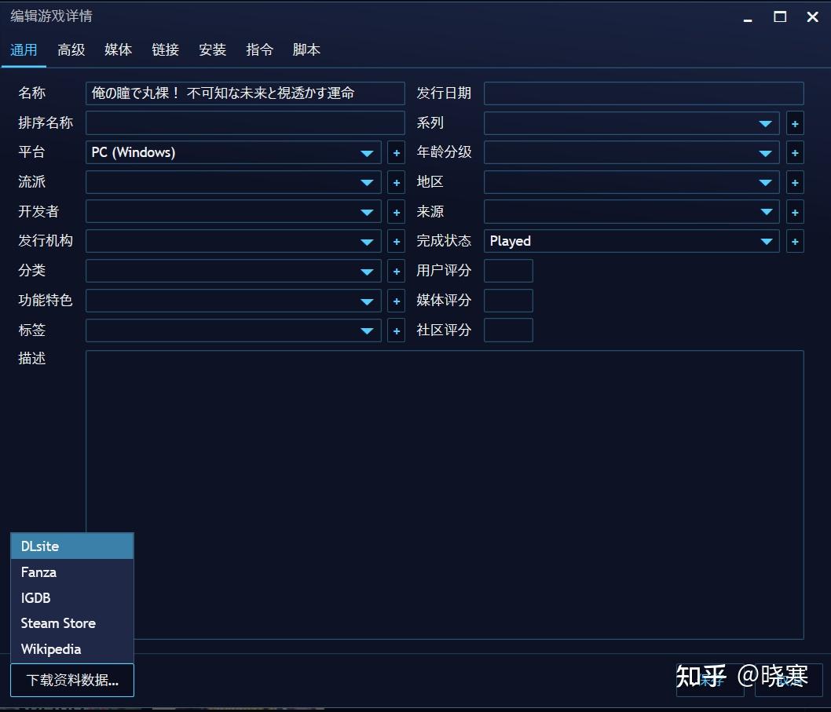831x712 pixels.
Task: Click the + icon beside 流派
Action: tap(396, 182)
